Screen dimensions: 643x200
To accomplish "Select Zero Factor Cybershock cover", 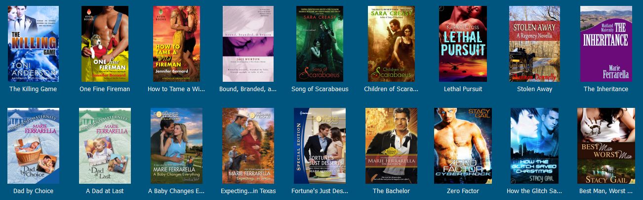I will click(463, 146).
